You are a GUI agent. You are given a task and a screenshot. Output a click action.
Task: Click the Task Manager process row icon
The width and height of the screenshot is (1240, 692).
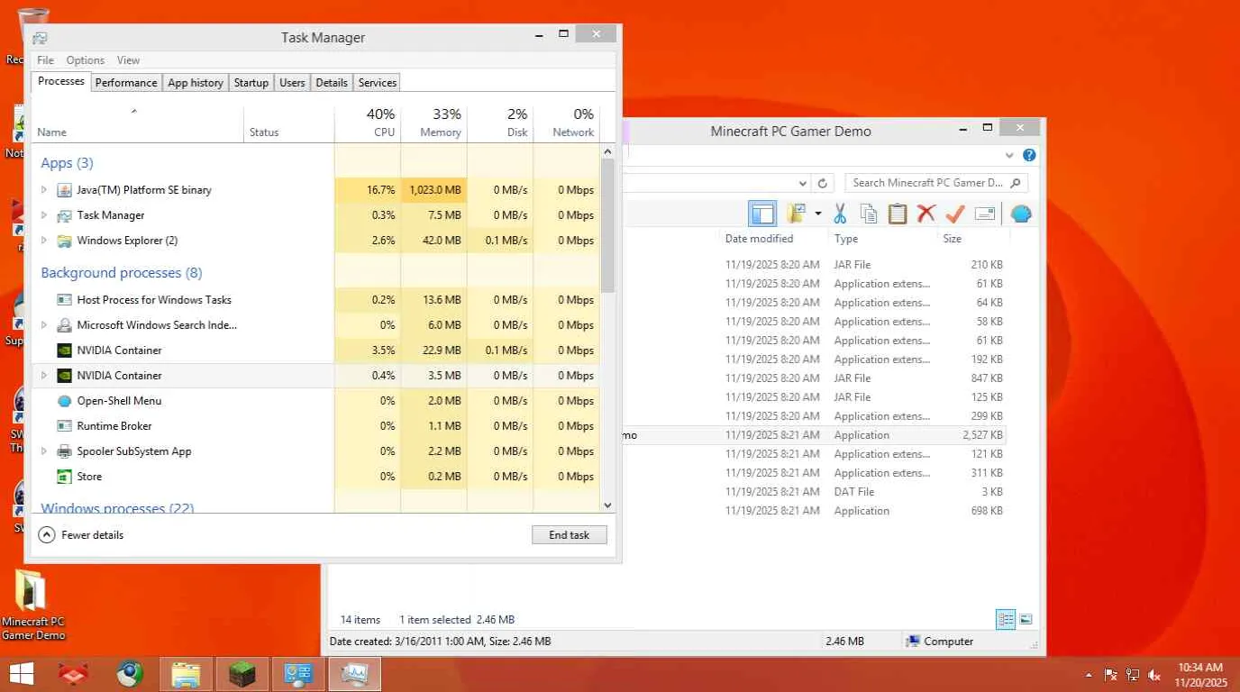click(64, 215)
